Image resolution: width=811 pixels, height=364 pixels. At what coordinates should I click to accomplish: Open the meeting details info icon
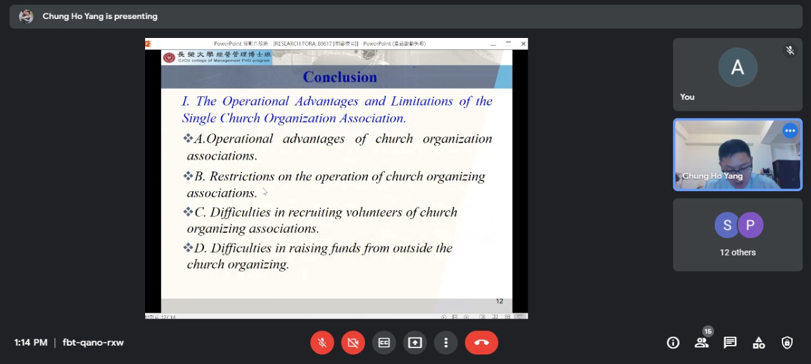click(673, 342)
